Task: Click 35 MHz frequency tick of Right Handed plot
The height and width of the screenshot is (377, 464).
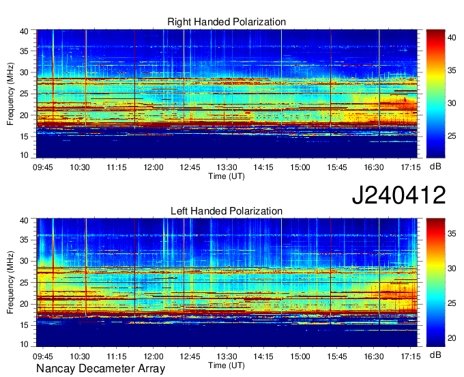Action: [24, 51]
